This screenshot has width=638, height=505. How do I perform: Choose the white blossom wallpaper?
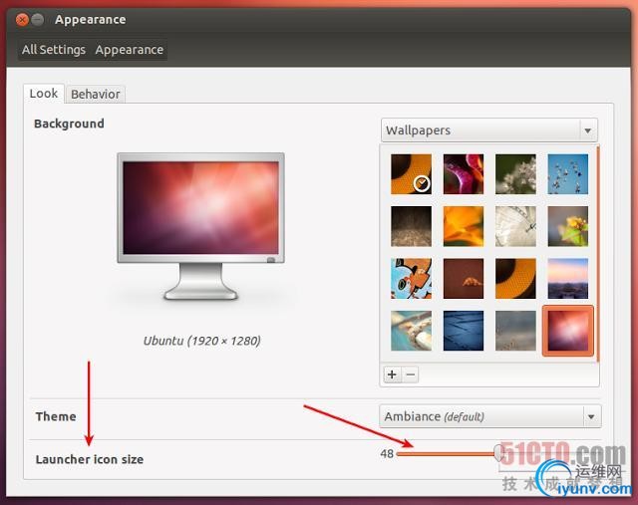pos(515,174)
